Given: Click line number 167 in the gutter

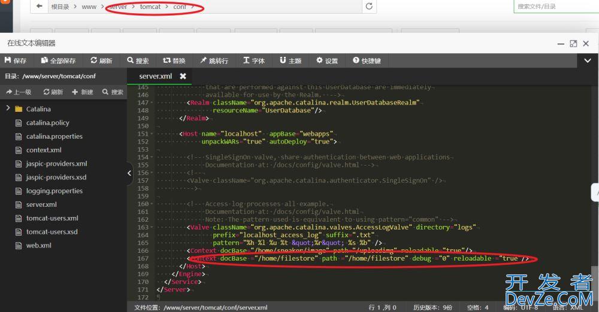Looking at the screenshot, I should click(x=143, y=259).
